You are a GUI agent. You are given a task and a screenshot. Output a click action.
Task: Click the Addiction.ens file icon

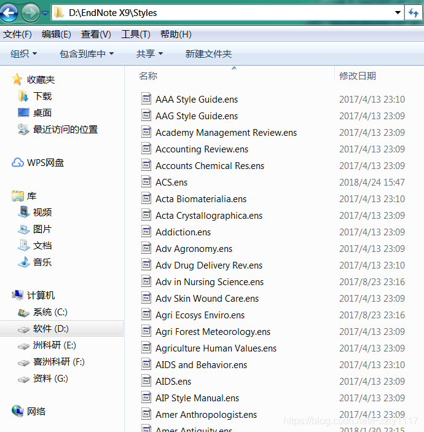pyautogui.click(x=146, y=231)
